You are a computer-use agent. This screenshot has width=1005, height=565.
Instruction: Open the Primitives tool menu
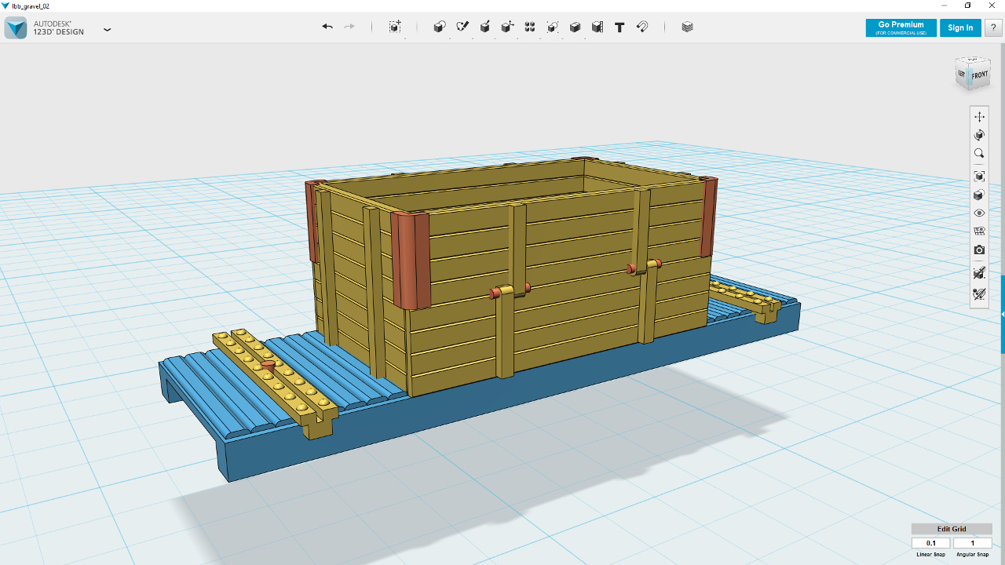pos(440,27)
